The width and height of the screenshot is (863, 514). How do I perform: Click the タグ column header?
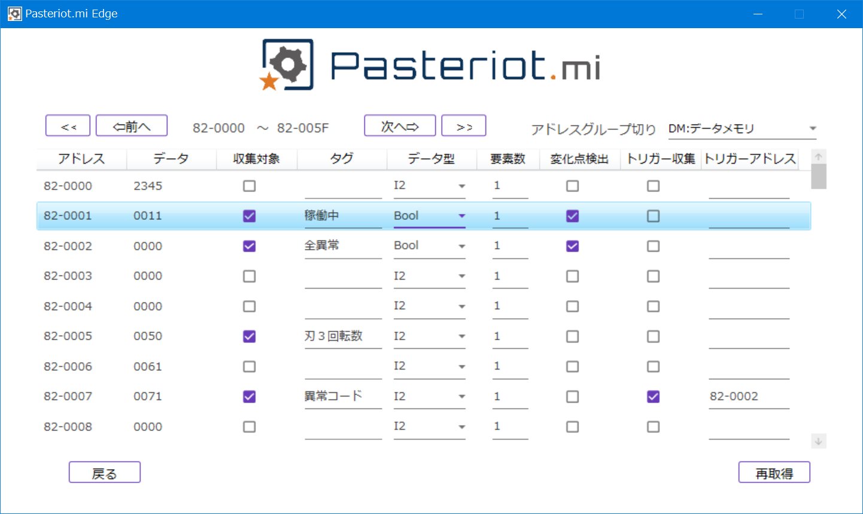pos(342,159)
